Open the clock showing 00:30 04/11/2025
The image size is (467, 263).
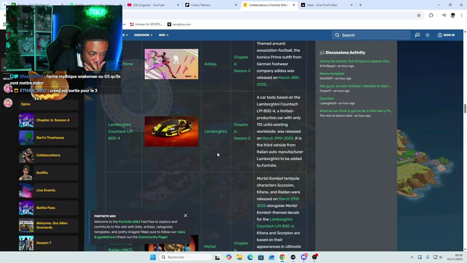pos(455,257)
